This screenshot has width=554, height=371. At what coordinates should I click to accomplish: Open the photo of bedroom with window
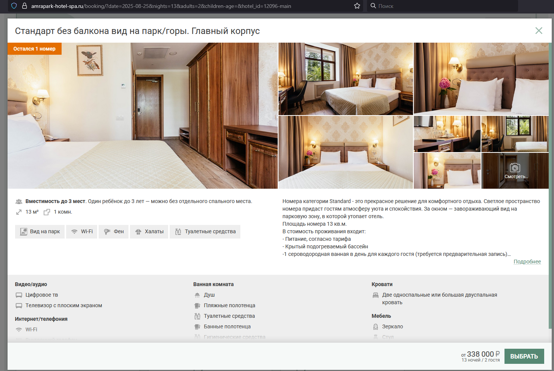[x=346, y=79]
